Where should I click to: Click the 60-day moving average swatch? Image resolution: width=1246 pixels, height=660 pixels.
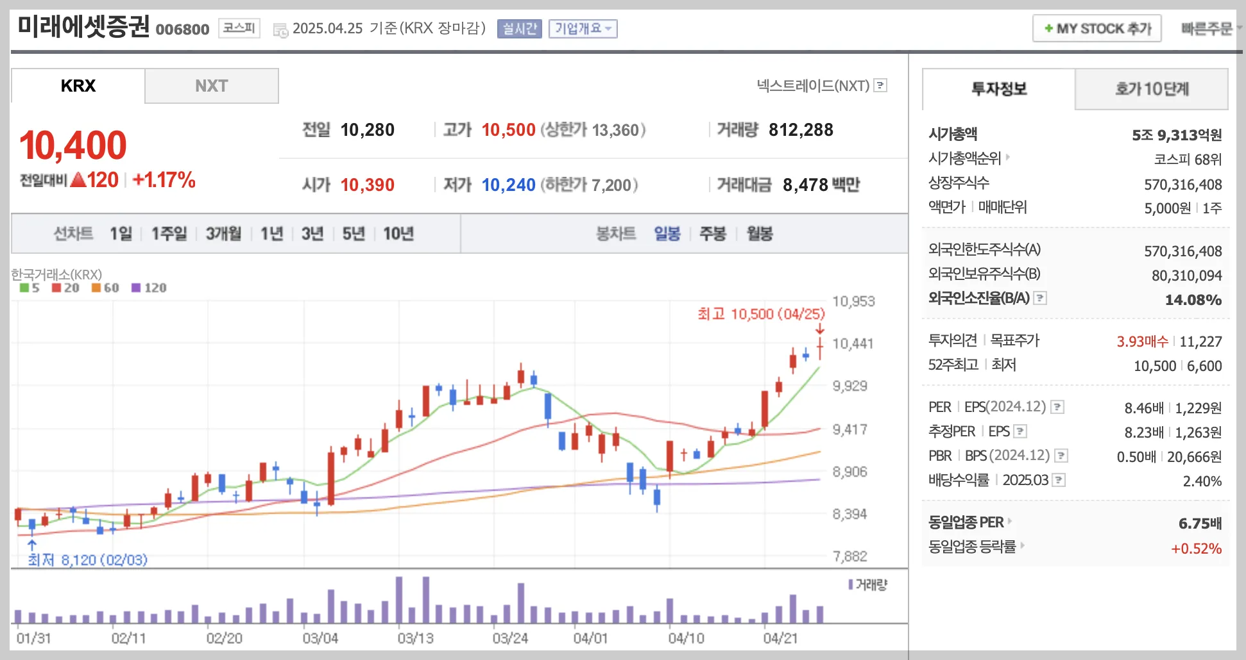point(96,288)
